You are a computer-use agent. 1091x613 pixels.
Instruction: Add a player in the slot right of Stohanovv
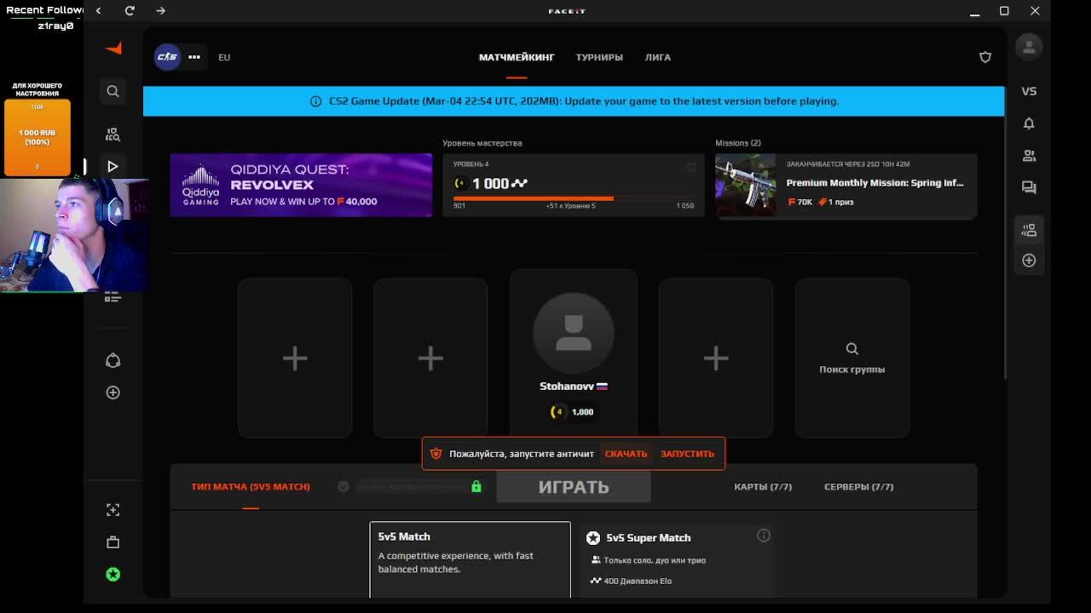point(716,358)
